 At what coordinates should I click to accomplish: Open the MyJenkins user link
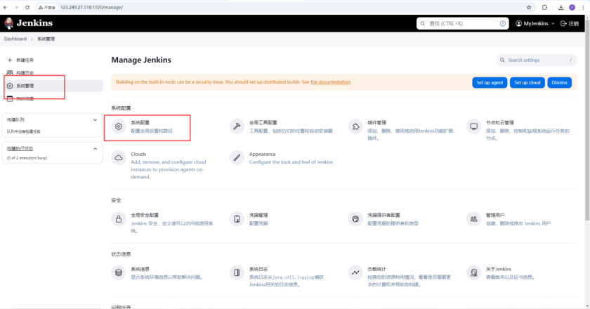coord(532,23)
